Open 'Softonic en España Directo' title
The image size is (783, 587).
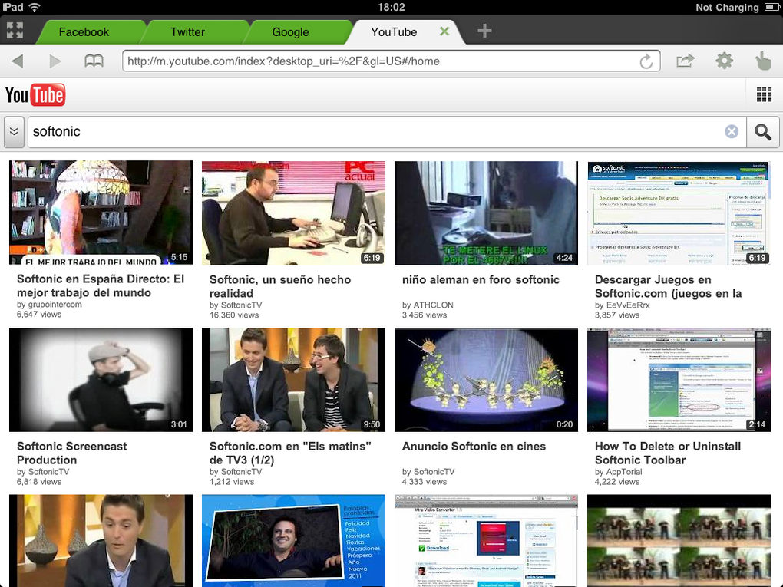pos(101,285)
